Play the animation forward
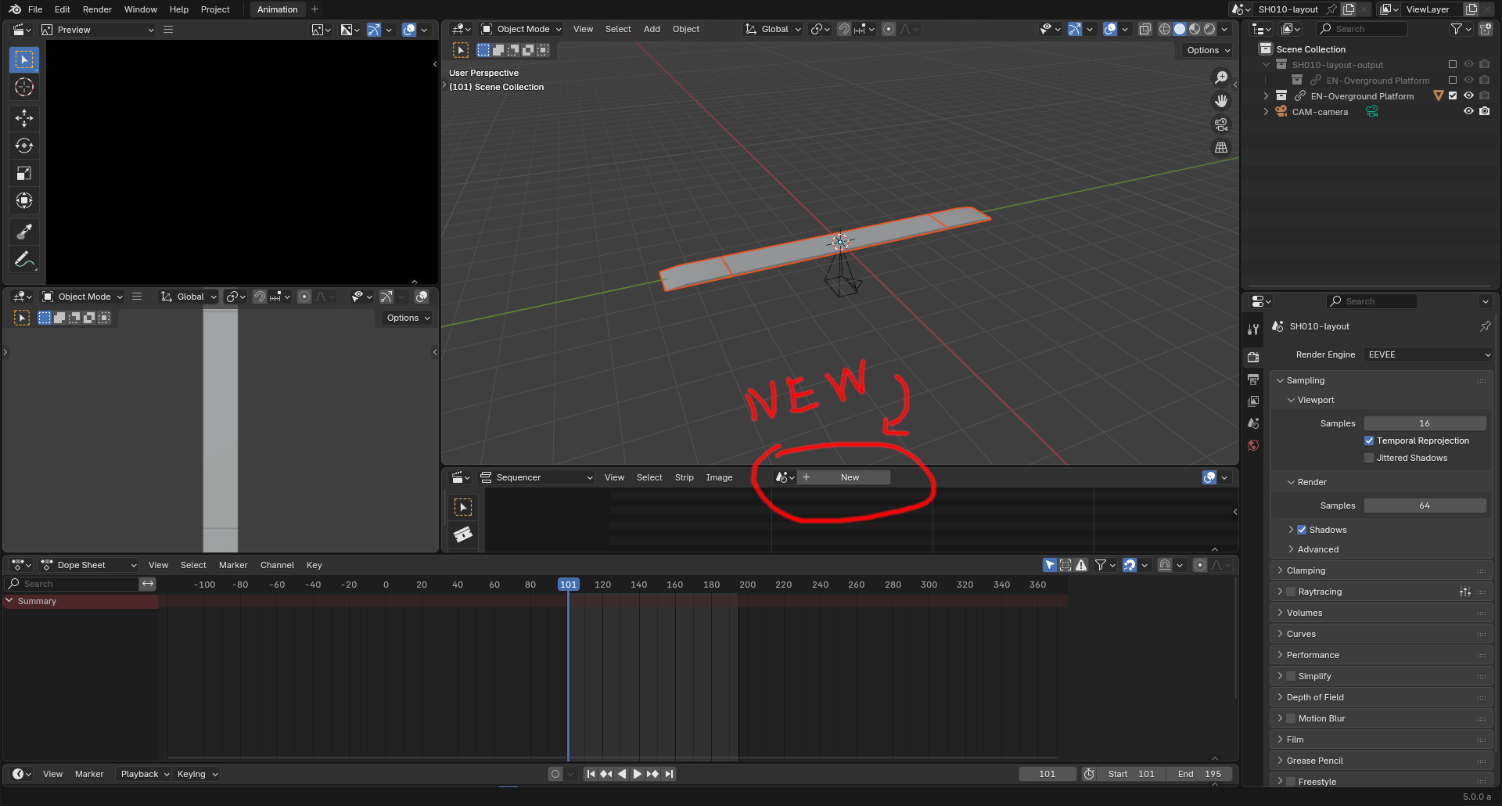 click(x=637, y=775)
